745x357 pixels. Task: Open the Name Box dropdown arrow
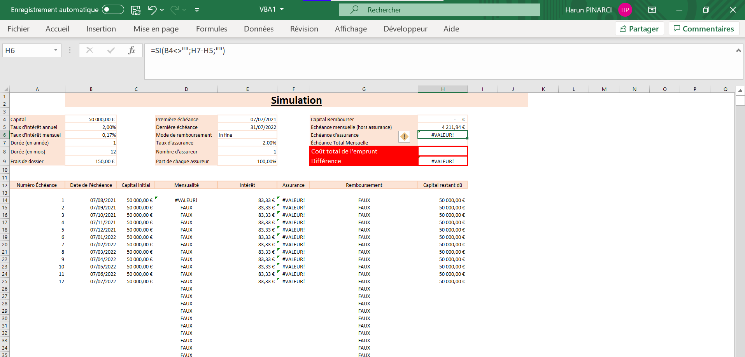[56, 51]
